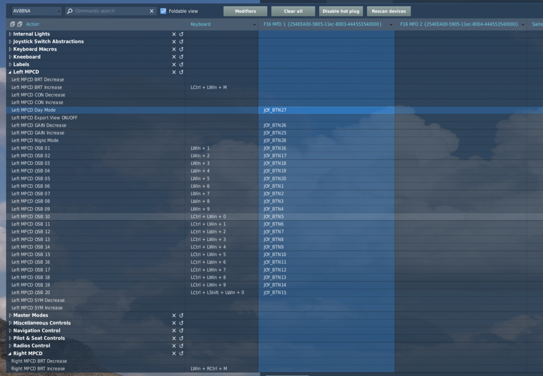
Task: Clear Radios Control category bindings
Action: 174,346
